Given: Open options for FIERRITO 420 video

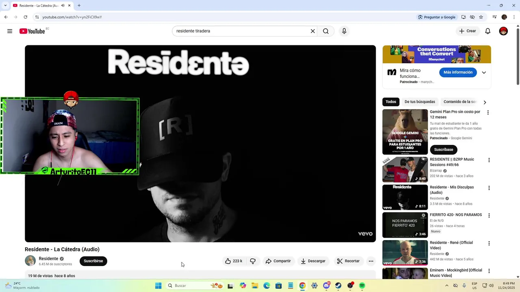Looking at the screenshot, I should pos(489,216).
